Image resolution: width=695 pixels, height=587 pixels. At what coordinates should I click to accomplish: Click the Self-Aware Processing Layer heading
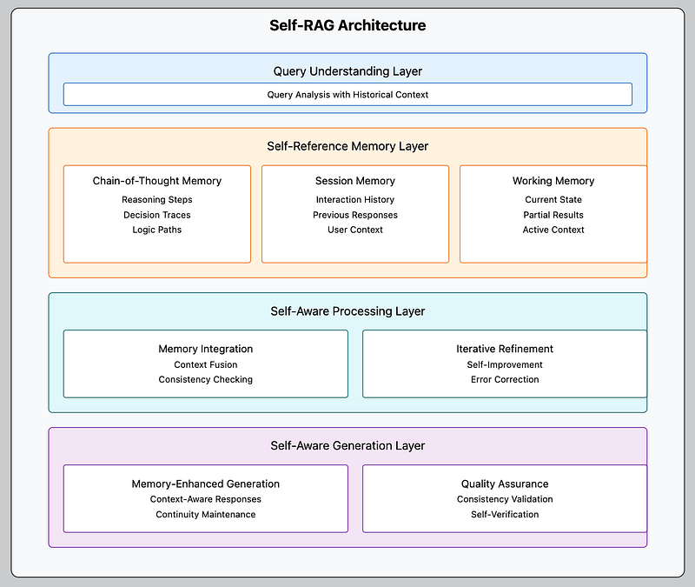(347, 311)
